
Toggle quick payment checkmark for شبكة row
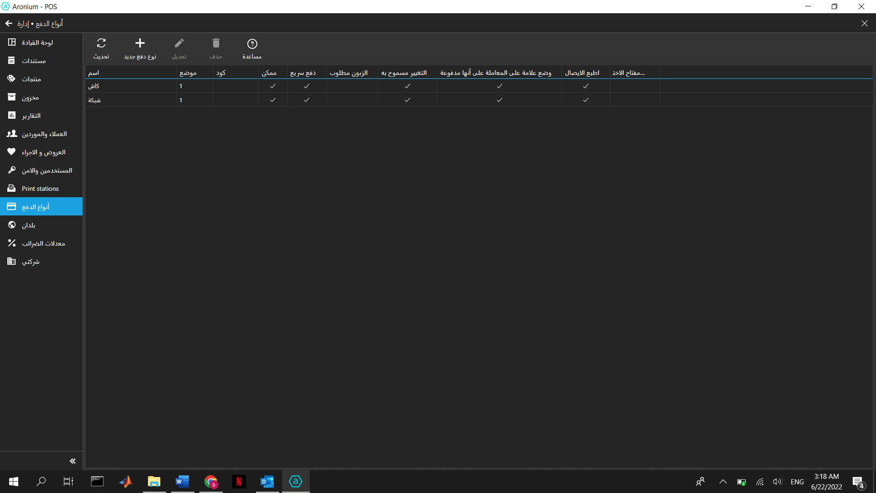(307, 100)
